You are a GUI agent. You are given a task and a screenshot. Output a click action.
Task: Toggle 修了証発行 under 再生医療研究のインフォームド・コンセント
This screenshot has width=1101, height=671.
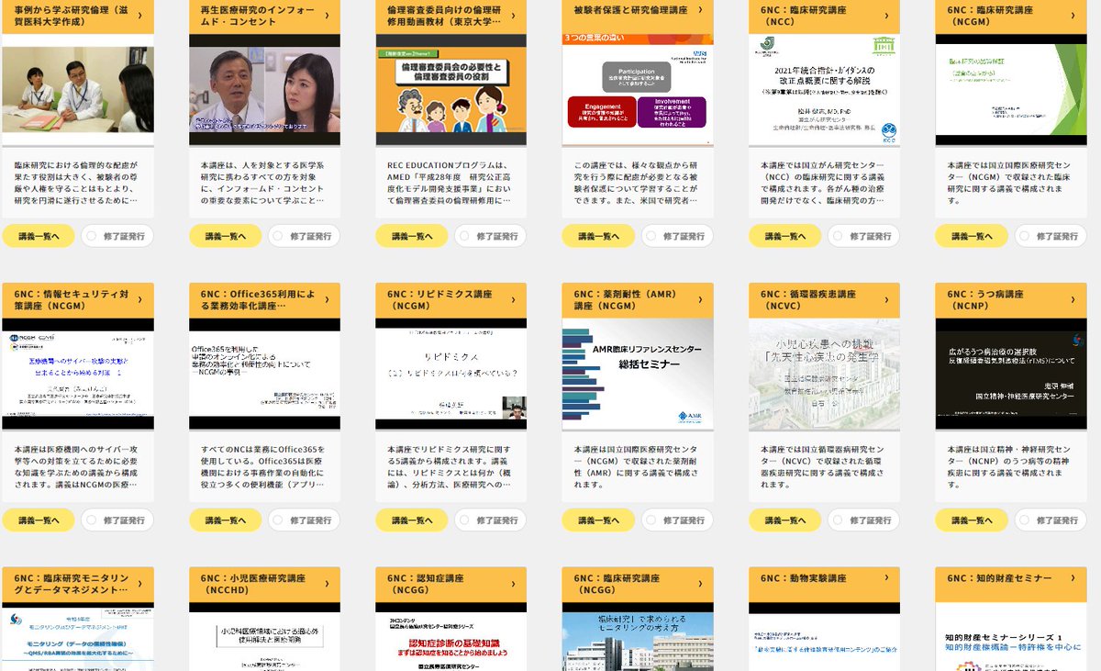coord(304,236)
